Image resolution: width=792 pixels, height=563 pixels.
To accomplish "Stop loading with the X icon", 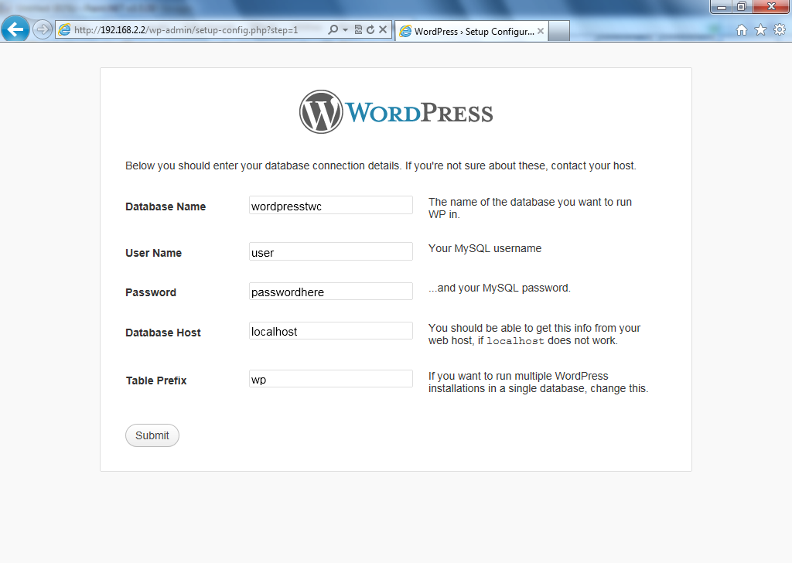I will [383, 30].
